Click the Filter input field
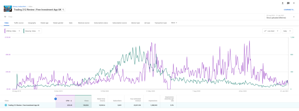 (11, 17)
